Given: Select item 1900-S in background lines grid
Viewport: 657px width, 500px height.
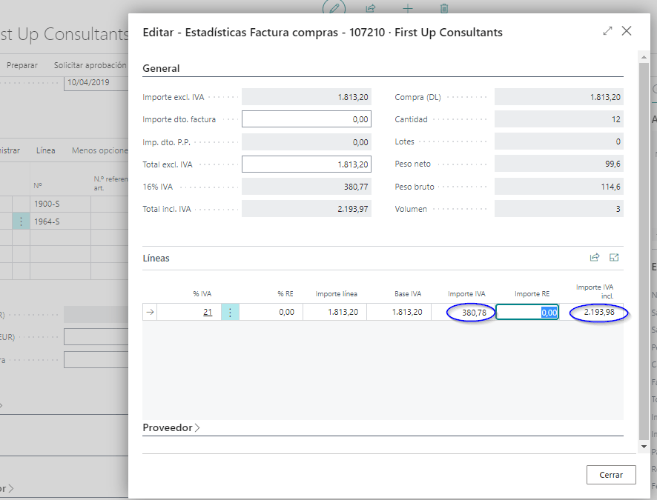Looking at the screenshot, I should [x=47, y=204].
